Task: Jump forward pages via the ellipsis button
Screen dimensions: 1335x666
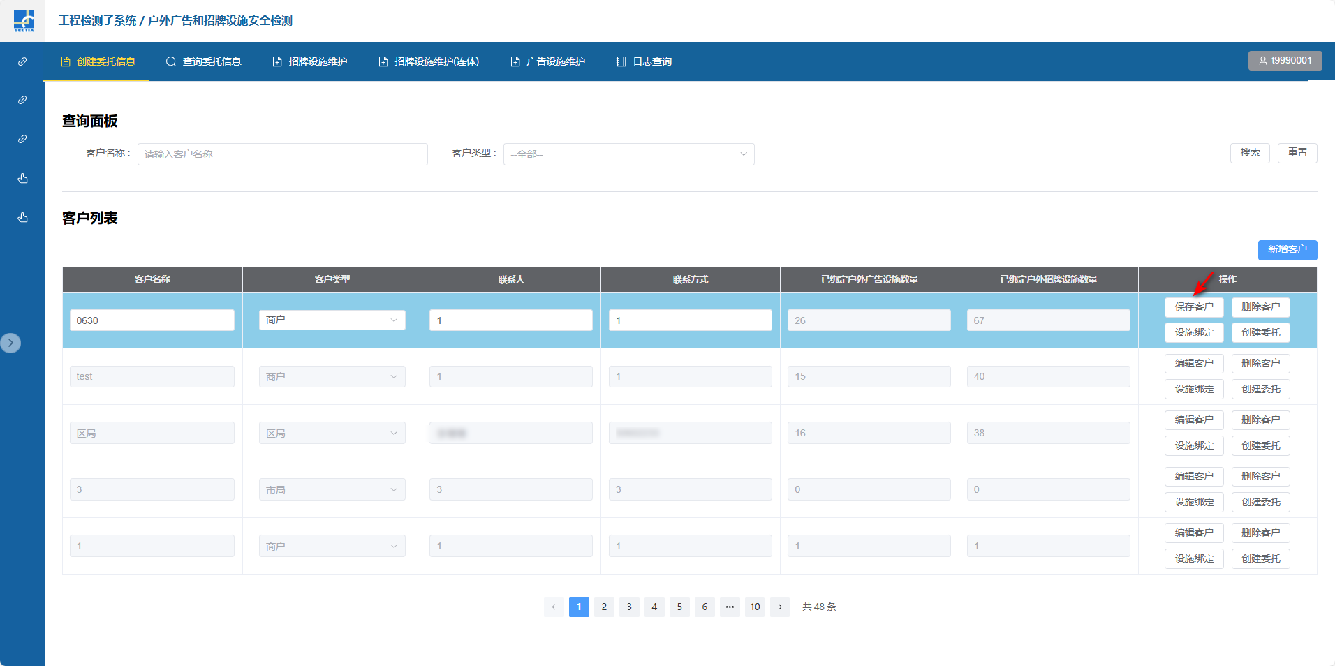Action: point(730,607)
